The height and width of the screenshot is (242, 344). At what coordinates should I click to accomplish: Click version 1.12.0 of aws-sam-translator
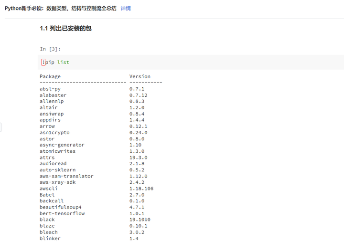[x=138, y=176]
